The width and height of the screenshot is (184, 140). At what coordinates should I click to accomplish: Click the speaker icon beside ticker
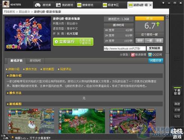point(12,137)
